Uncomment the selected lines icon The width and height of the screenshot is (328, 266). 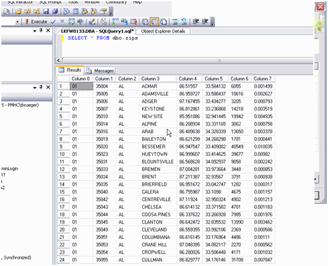click(x=184, y=22)
